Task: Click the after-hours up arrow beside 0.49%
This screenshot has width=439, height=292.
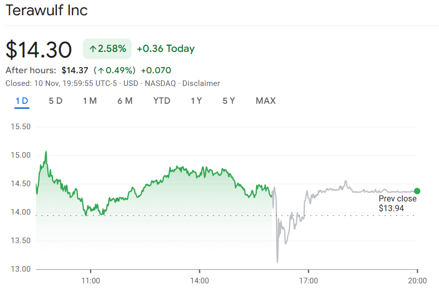Action: [x=101, y=70]
